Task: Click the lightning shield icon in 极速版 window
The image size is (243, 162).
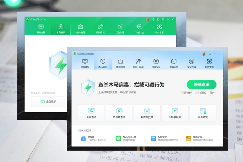Action: tap(88, 87)
